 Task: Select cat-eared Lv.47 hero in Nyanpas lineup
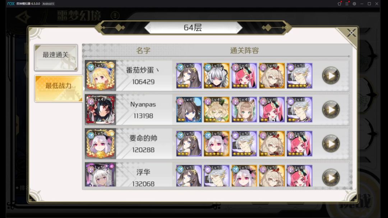click(244, 110)
